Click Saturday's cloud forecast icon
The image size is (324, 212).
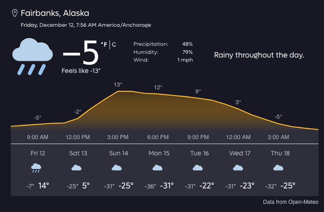pyautogui.click(x=77, y=168)
